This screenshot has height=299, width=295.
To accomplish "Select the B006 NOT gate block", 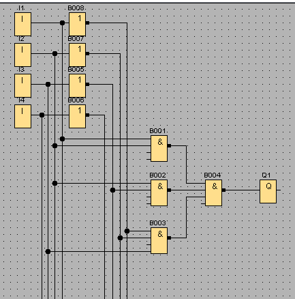I will tap(78, 116).
